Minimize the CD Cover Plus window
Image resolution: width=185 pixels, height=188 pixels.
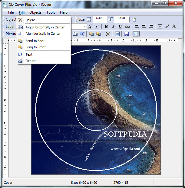tap(156, 3)
